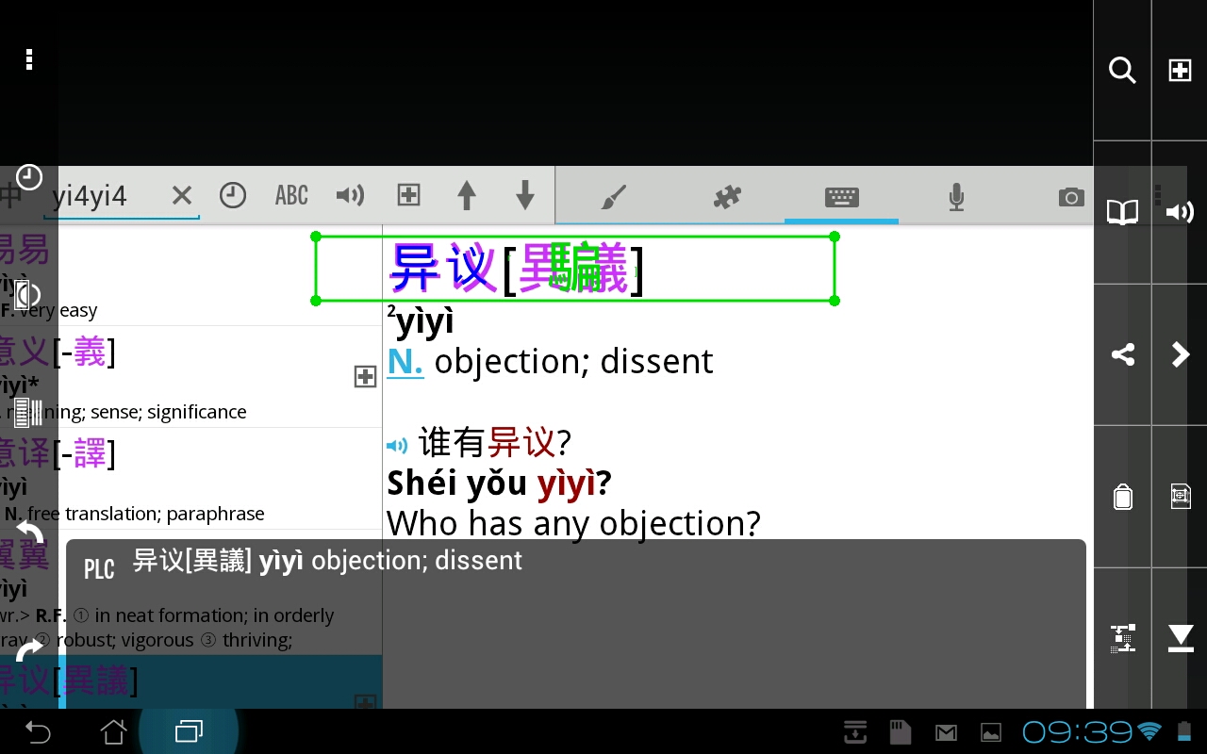Image resolution: width=1207 pixels, height=754 pixels.
Task: Tap the magnifier search icon in right panel
Action: (1122, 70)
